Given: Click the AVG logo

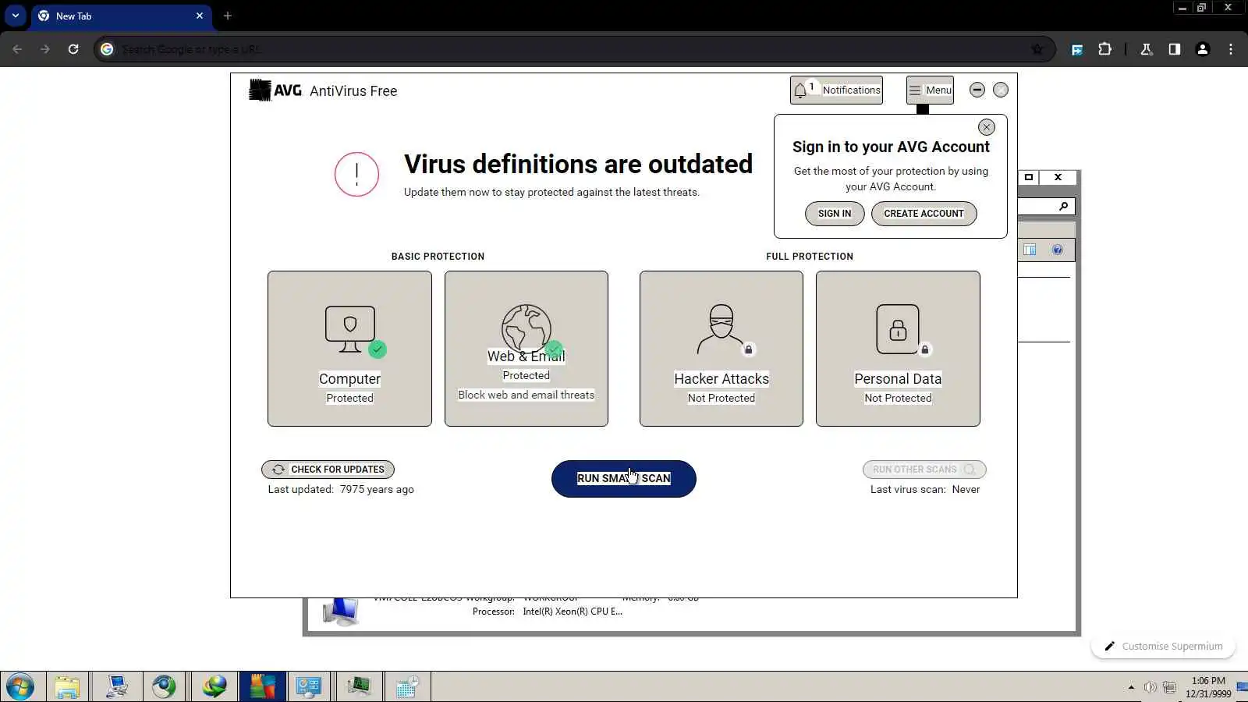Looking at the screenshot, I should (x=275, y=90).
